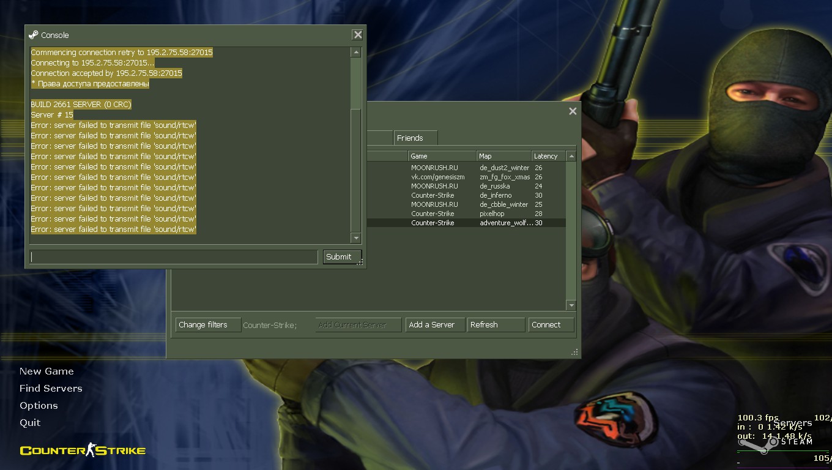Select the server row with map de_dust2_winter
Viewport: 832px width, 470px height.
[466, 168]
